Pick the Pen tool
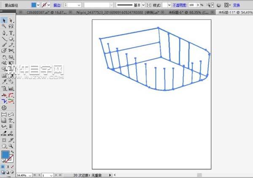Image resolution: width=253 pixels, height=178 pixels. [x=4, y=32]
